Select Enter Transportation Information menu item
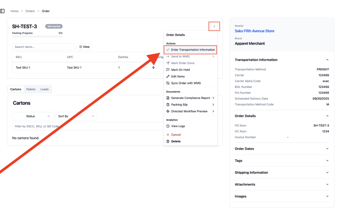Image resolution: width=341 pixels, height=216 pixels. point(190,50)
